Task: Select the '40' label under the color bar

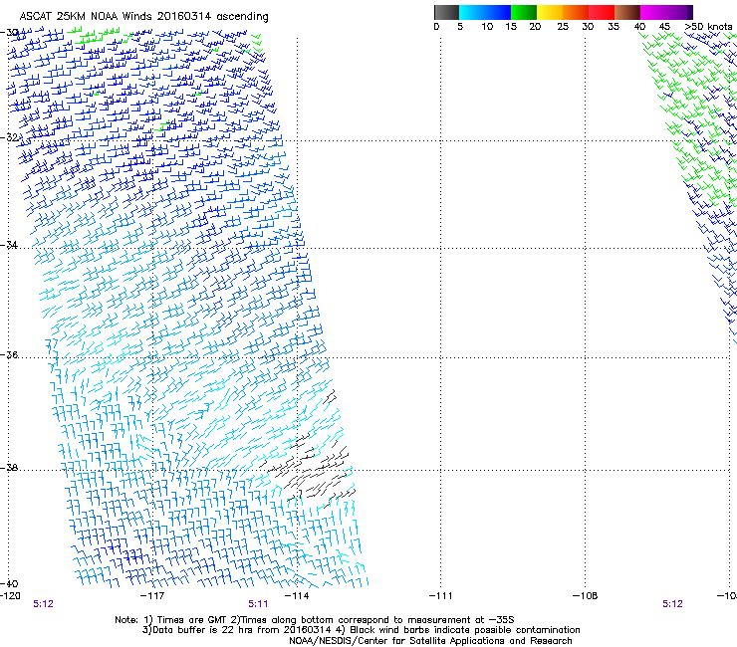Action: coord(639,27)
